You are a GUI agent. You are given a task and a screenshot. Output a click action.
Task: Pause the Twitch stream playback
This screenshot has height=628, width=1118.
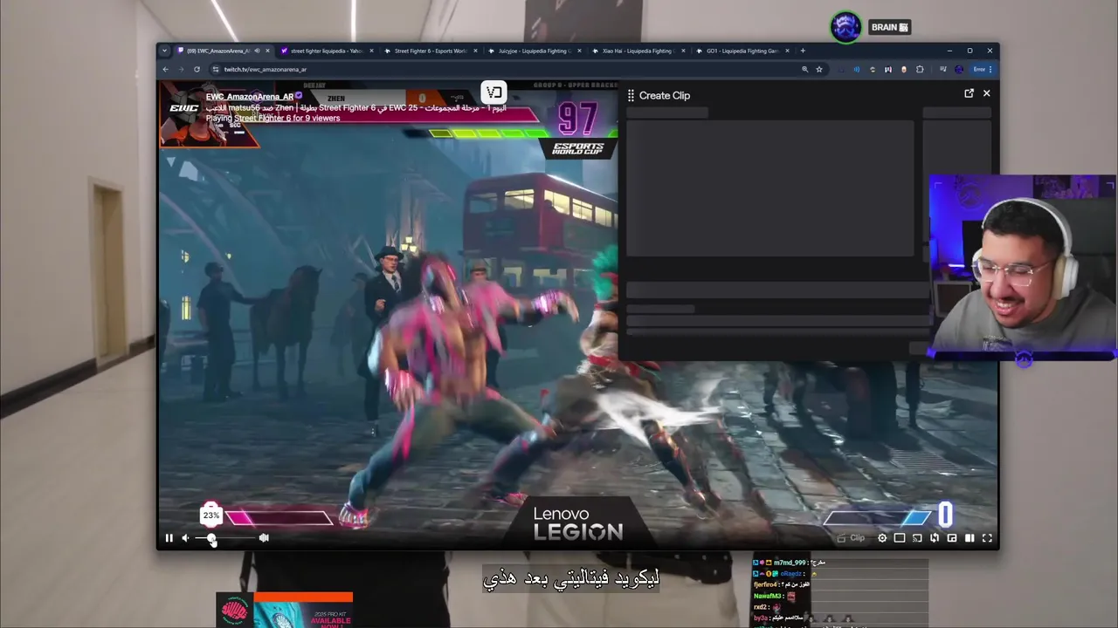point(169,538)
